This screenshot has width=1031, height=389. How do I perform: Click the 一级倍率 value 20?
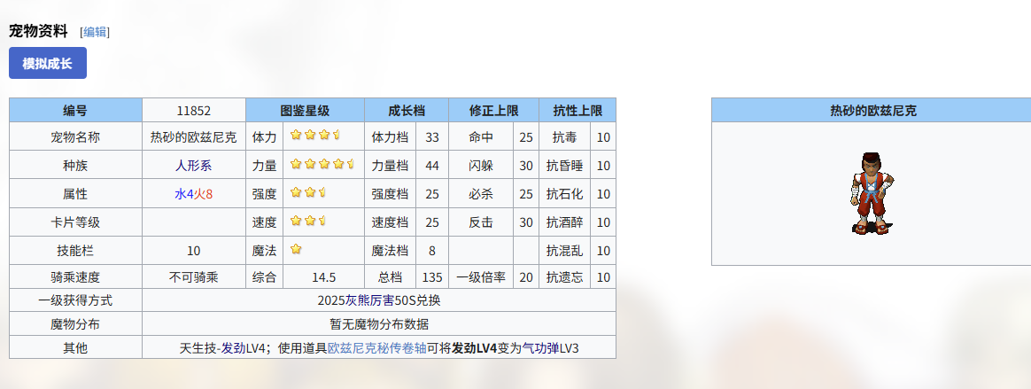(x=526, y=277)
